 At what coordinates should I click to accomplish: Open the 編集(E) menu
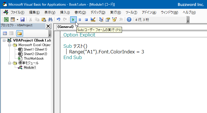(34, 12)
